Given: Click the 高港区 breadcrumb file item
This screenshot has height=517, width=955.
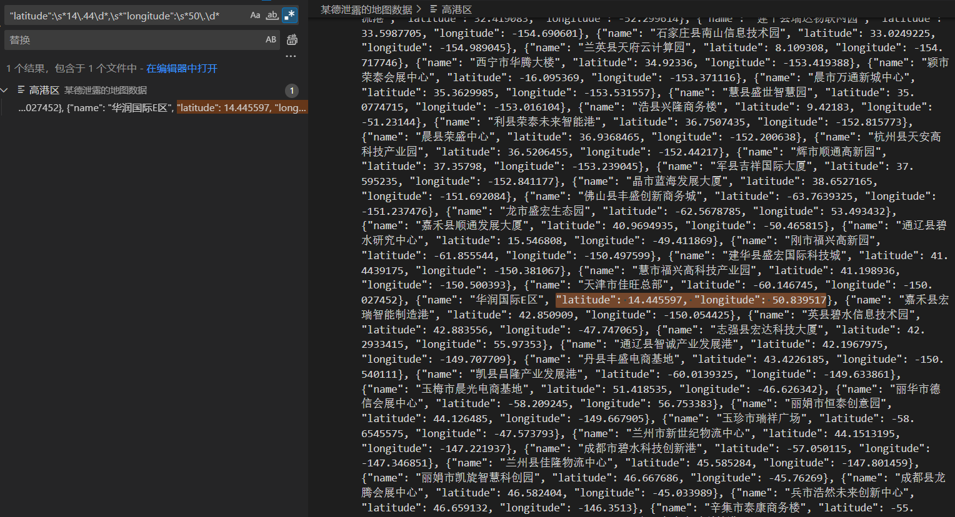Looking at the screenshot, I should pos(457,9).
